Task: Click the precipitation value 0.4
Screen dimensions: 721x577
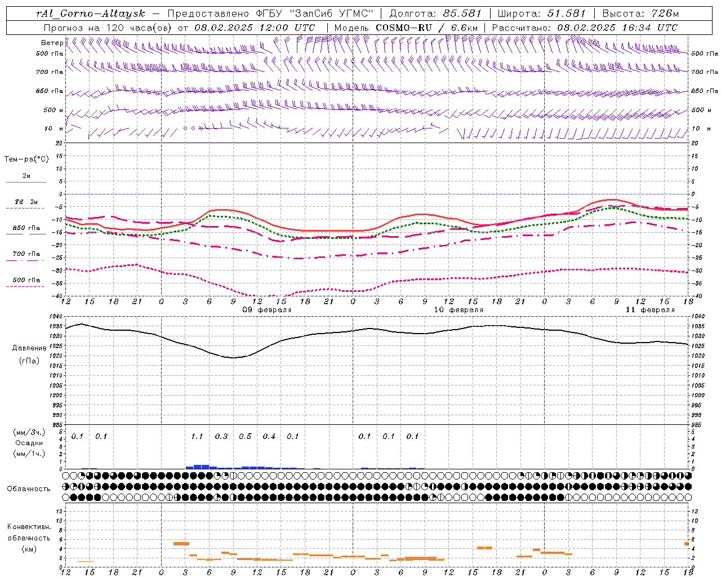Action: tap(269, 436)
